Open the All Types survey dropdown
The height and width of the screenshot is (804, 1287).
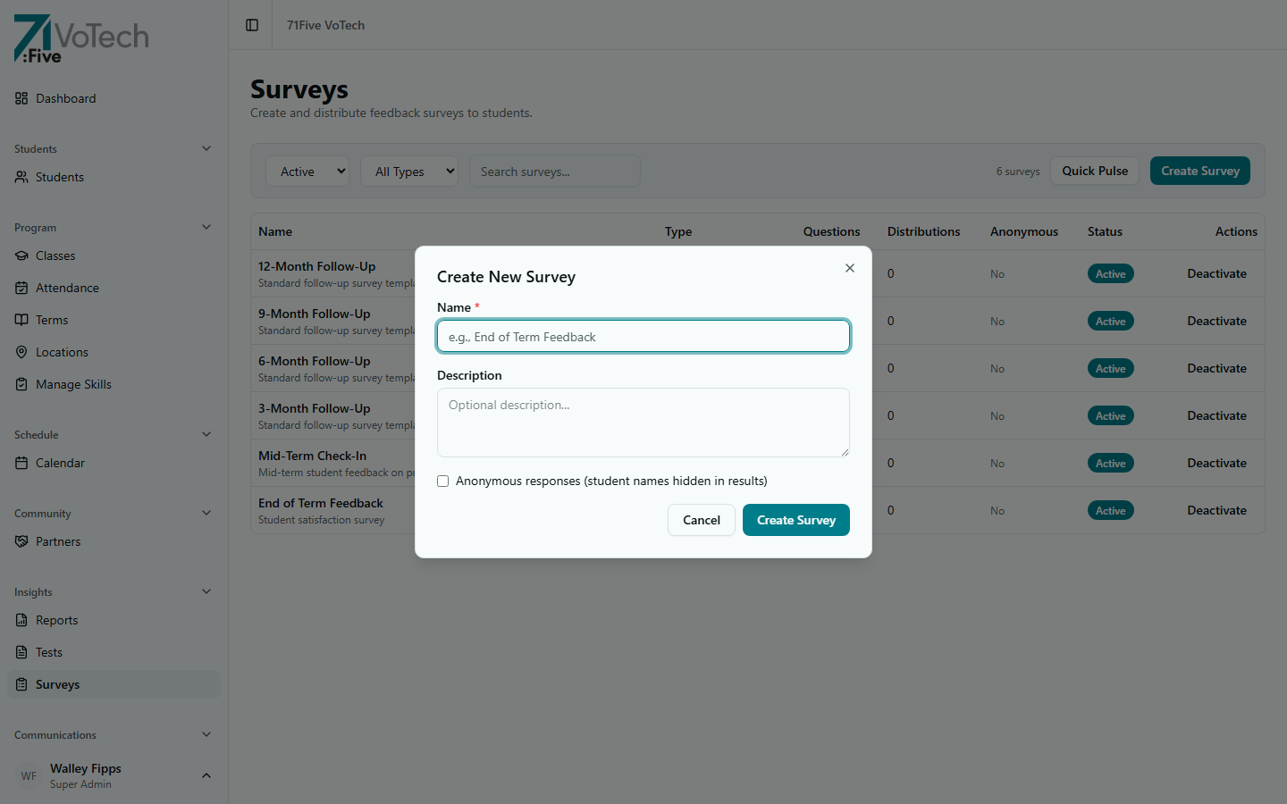click(x=408, y=171)
